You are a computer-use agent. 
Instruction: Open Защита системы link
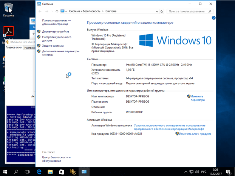tap(53, 46)
